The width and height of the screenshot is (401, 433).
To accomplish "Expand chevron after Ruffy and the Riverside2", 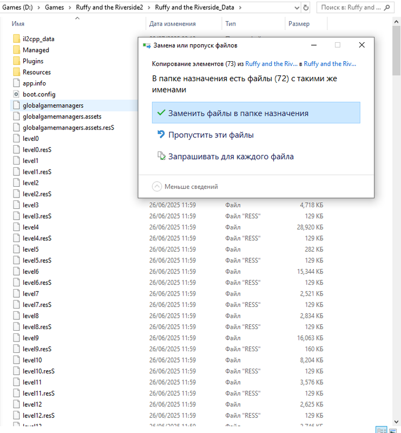I will (x=149, y=8).
